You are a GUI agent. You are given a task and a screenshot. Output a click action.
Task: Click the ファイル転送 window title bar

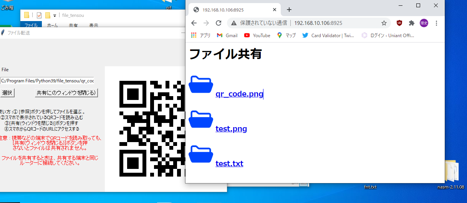click(x=92, y=33)
